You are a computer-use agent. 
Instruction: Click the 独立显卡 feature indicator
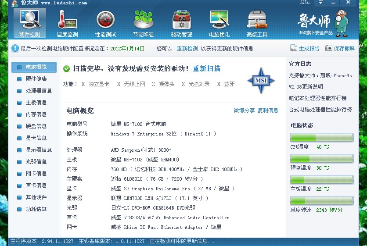(95, 84)
